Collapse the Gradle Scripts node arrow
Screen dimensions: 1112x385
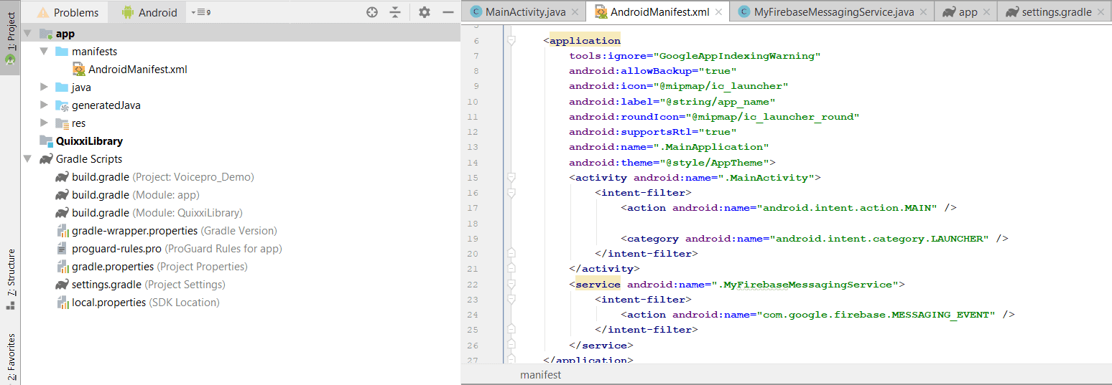(27, 159)
